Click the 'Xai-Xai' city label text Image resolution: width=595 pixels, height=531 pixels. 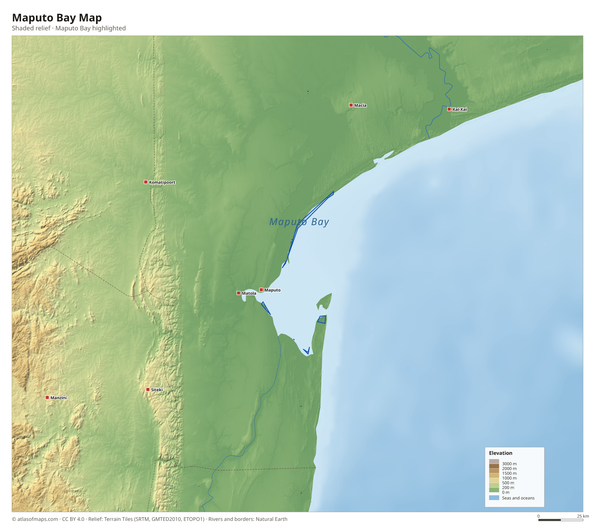point(460,109)
